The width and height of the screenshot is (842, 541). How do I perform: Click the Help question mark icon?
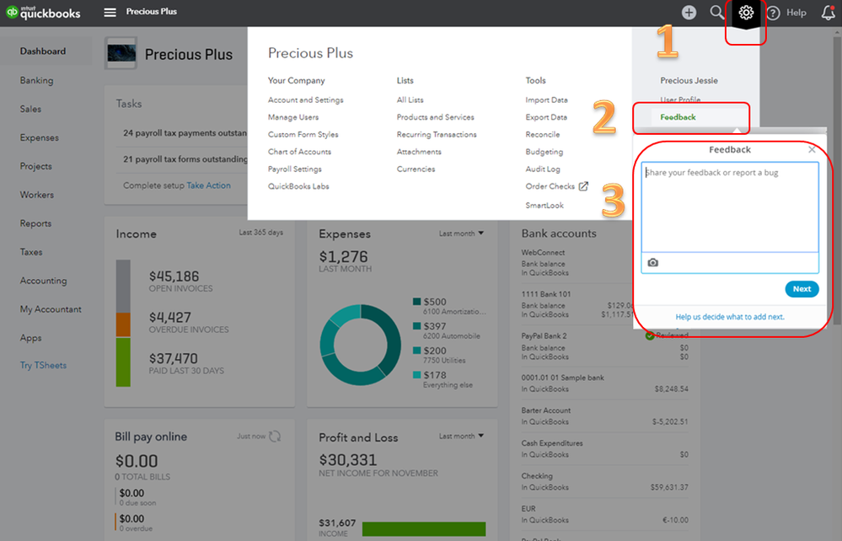[x=773, y=13]
